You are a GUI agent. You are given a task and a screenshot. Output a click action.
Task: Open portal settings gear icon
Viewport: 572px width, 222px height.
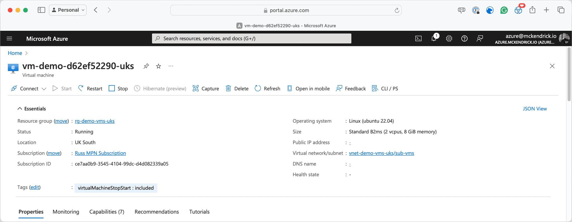point(449,38)
